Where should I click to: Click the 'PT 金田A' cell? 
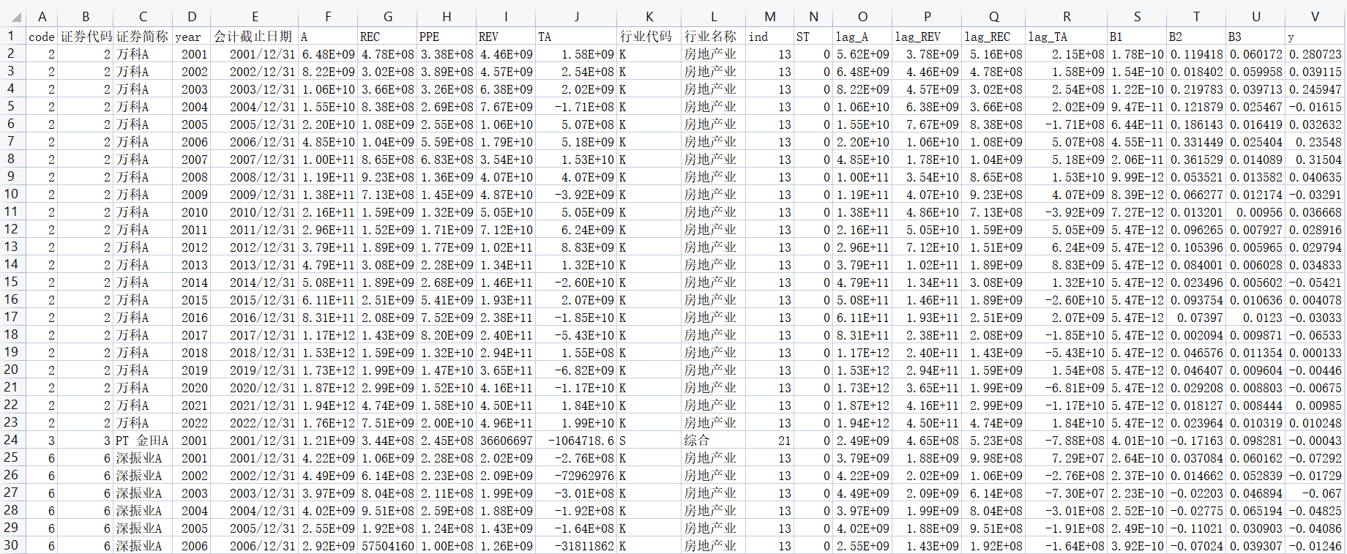tap(143, 441)
